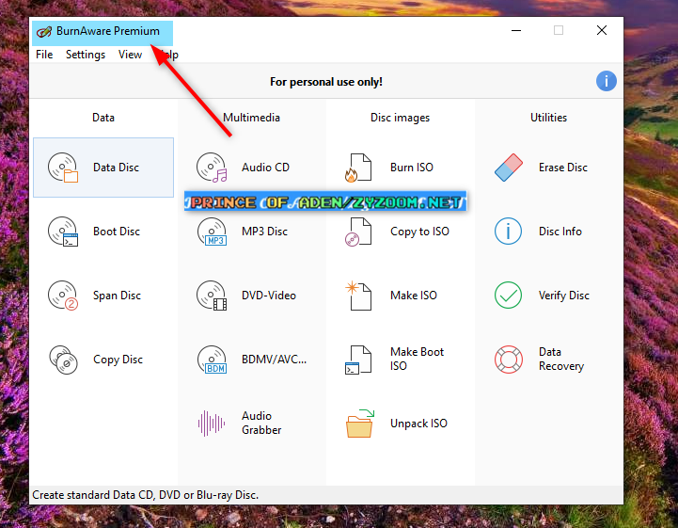Screen dimensions: 678x528
Task: Click the Disc Info label
Action: coord(560,232)
